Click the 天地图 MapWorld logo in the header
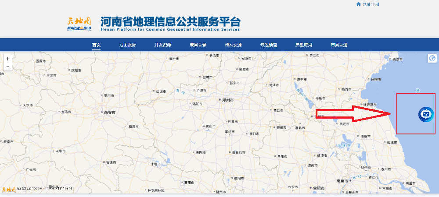 79,24
